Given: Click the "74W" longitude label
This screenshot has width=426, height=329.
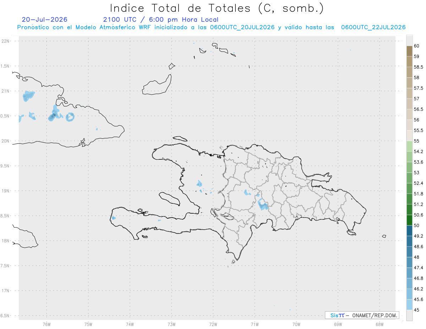Looking at the screenshot, I should point(130,324).
